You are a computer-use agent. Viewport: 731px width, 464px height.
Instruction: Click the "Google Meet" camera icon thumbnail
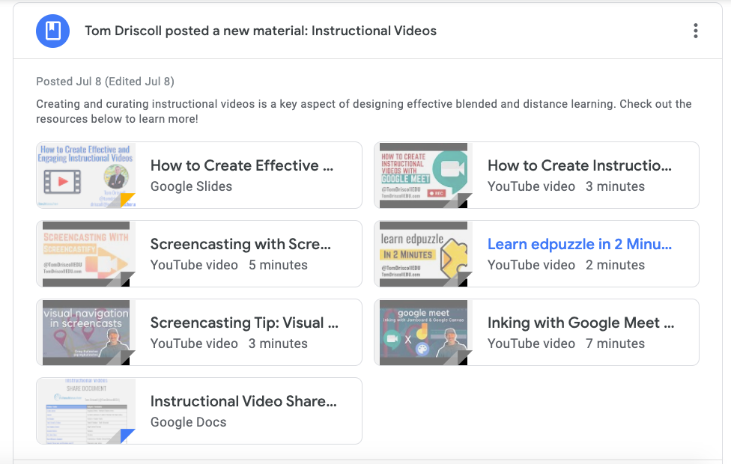point(423,173)
